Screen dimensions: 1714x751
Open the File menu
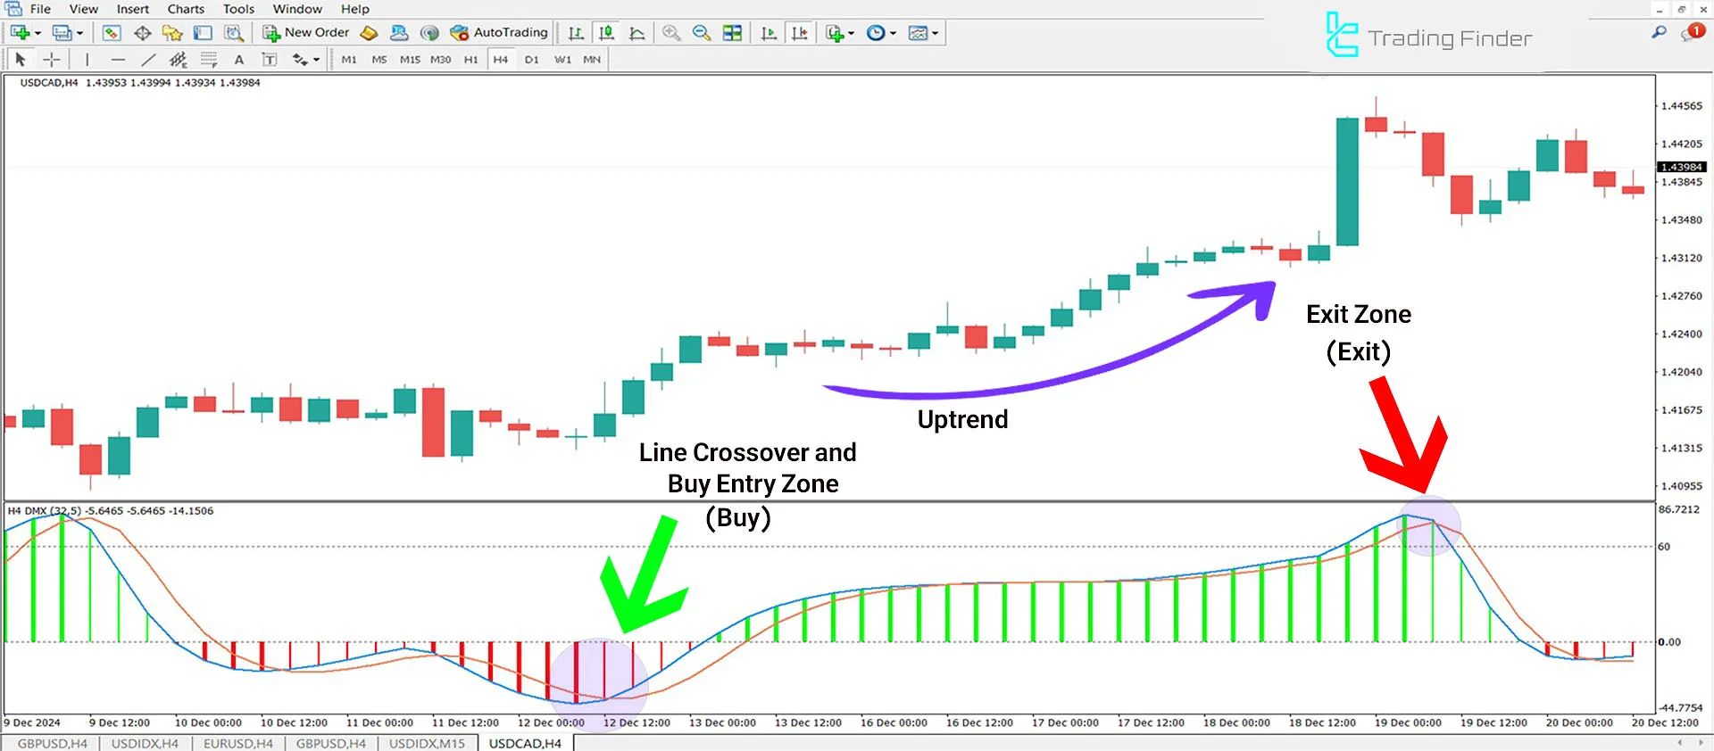(x=40, y=9)
